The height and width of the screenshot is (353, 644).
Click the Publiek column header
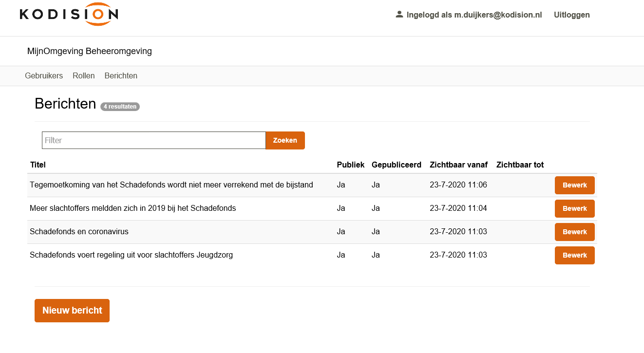[350, 165]
